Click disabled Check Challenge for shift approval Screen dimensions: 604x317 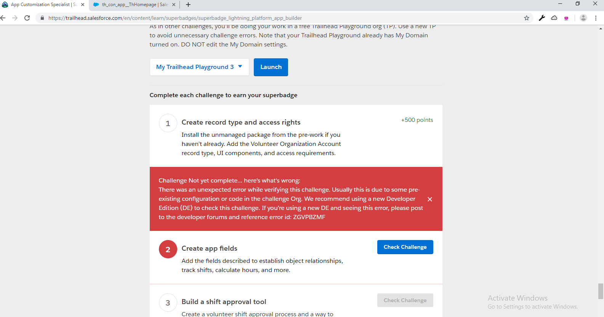point(405,300)
